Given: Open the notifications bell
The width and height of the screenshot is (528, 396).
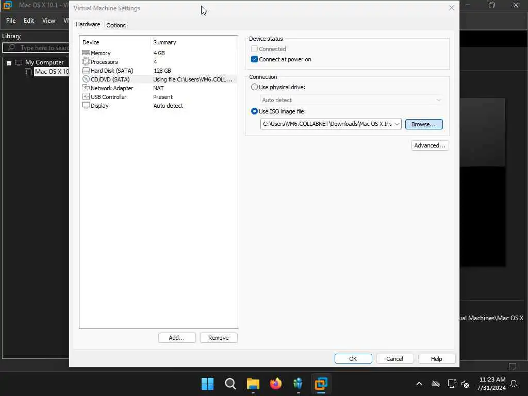Looking at the screenshot, I should 514,384.
